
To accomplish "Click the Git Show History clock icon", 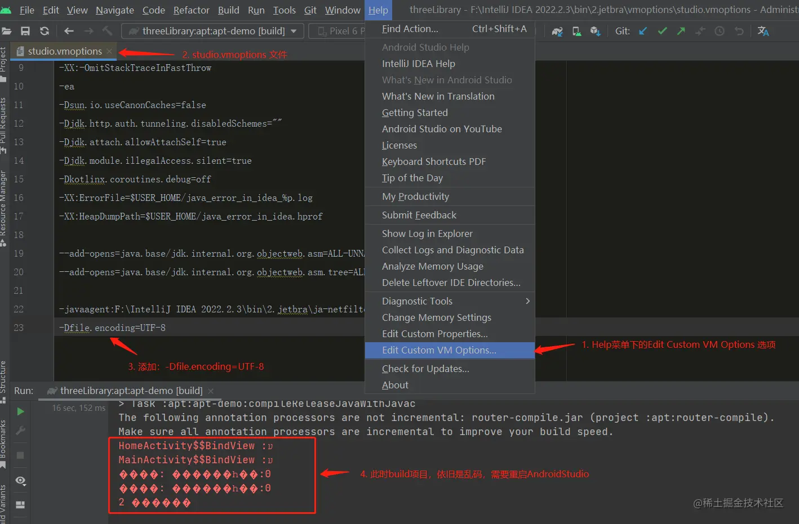I will point(720,31).
